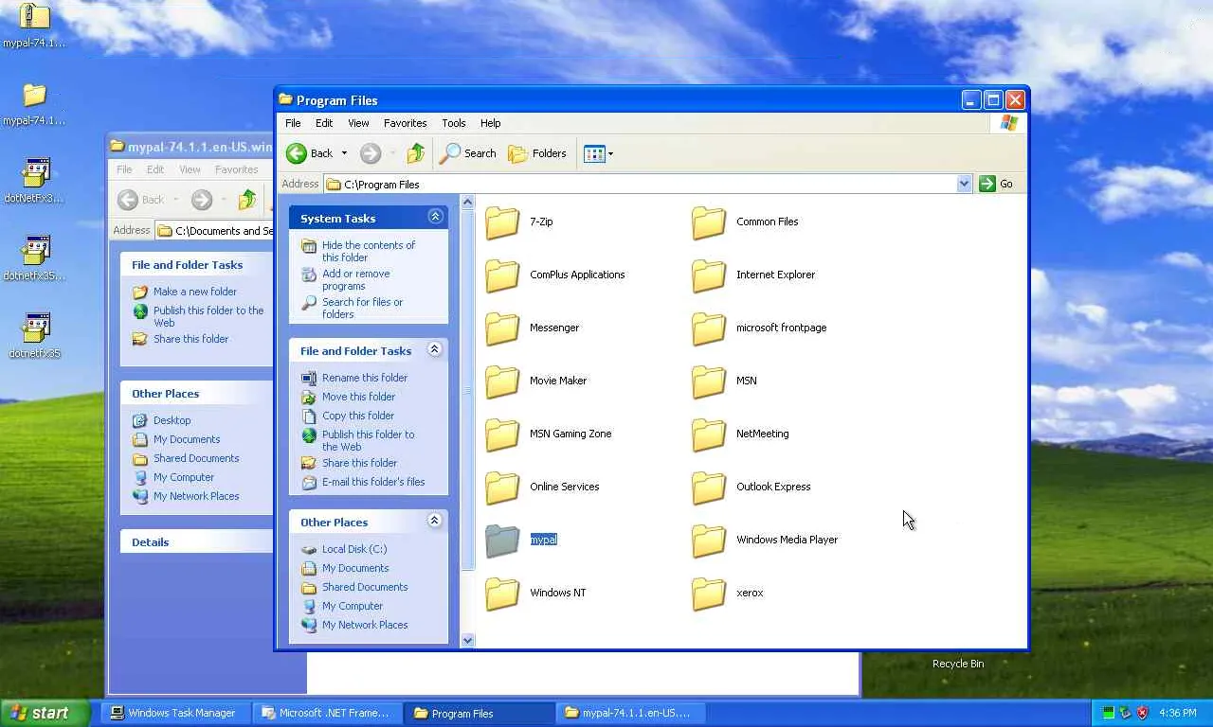The image size is (1213, 727).
Task: Select the Internet Explorer folder icon
Action: coord(709,275)
